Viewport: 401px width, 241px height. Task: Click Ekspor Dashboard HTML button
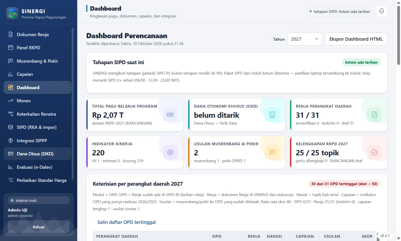(356, 39)
